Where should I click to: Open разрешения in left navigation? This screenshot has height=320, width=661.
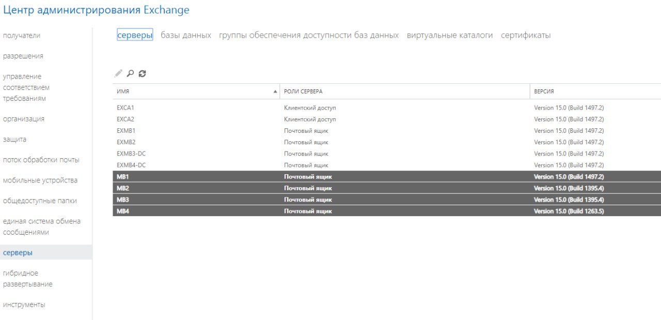[23, 56]
